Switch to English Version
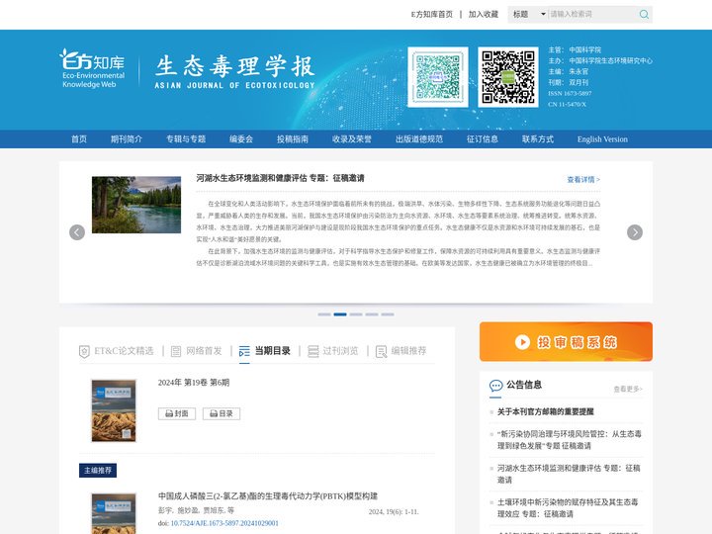Image resolution: width=712 pixels, height=534 pixels. (x=602, y=139)
